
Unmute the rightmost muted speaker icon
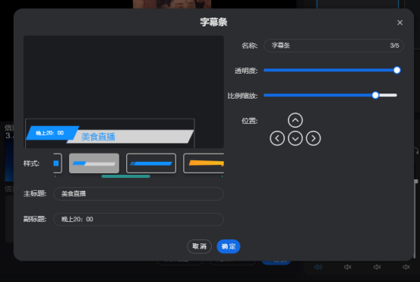[406, 267]
